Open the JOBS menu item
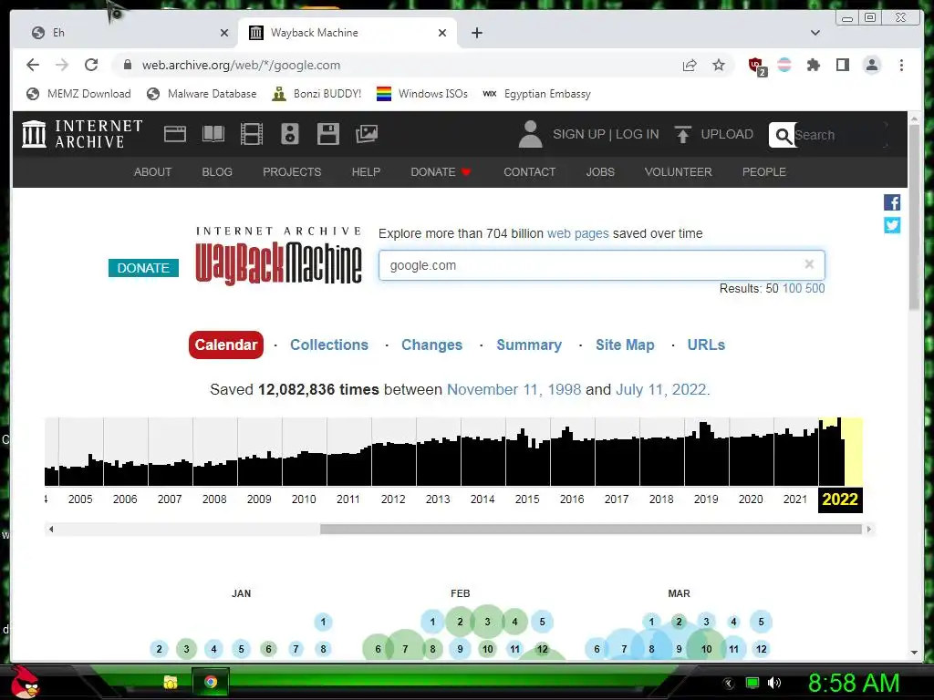The image size is (934, 700). pos(600,172)
